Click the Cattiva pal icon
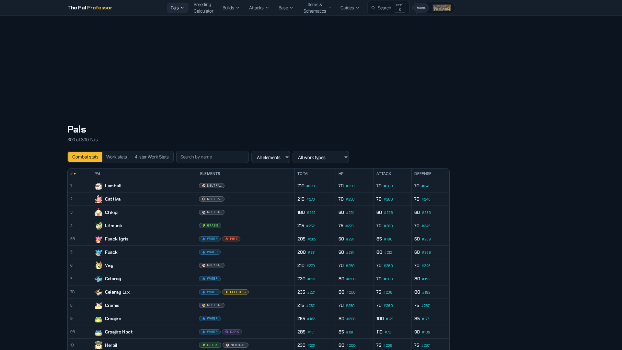The width and height of the screenshot is (622, 350). (98, 199)
